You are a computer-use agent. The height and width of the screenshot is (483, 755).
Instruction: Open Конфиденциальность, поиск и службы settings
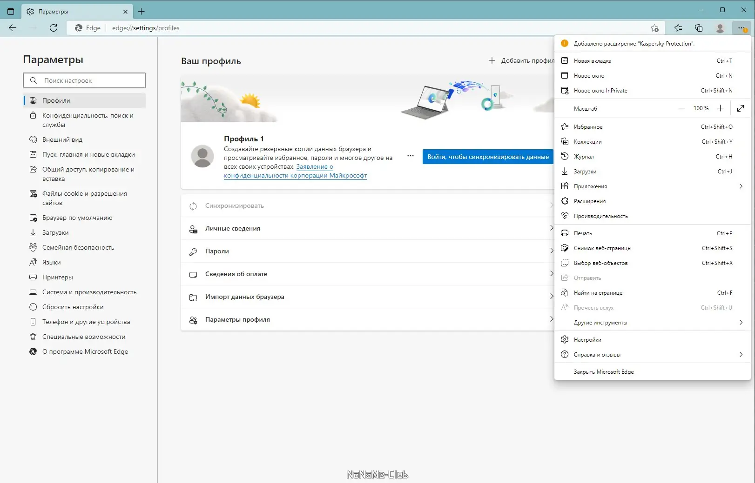[85, 120]
